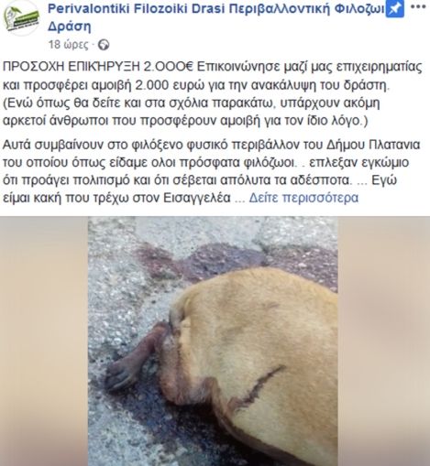
Task: Click the blurred left margin of the photo
Action: (44, 341)
